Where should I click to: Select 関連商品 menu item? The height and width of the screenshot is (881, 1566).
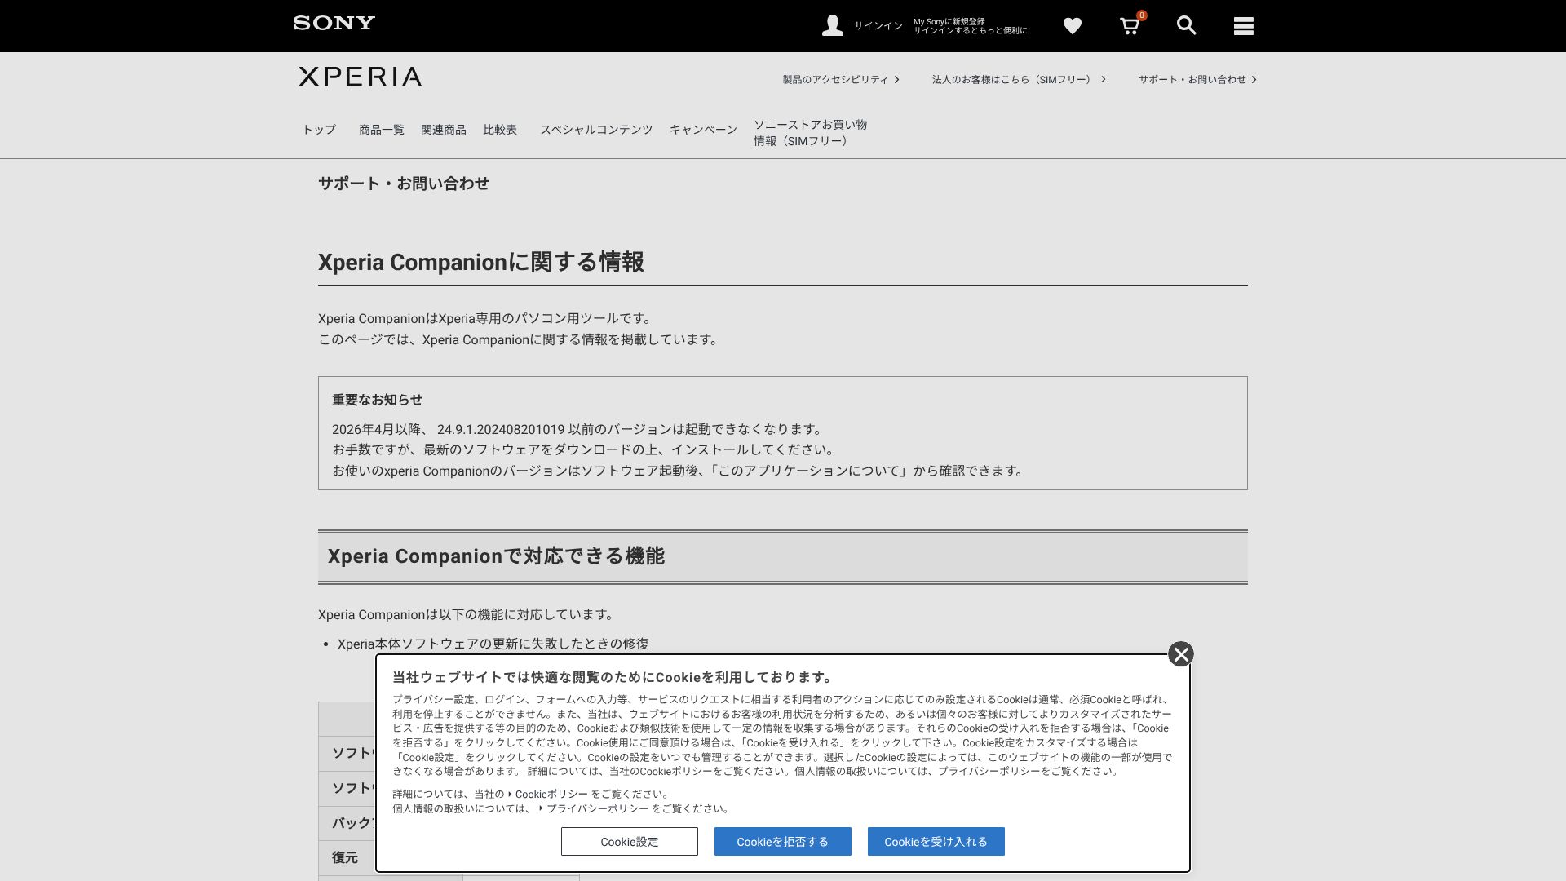444,130
